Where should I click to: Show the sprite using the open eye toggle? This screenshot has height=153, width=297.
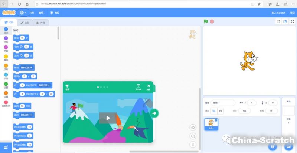click(x=213, y=111)
